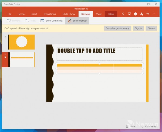Open the Tell Me lightbulb icon
Image resolution: width=162 pixels, height=132 pixels.
(123, 14)
